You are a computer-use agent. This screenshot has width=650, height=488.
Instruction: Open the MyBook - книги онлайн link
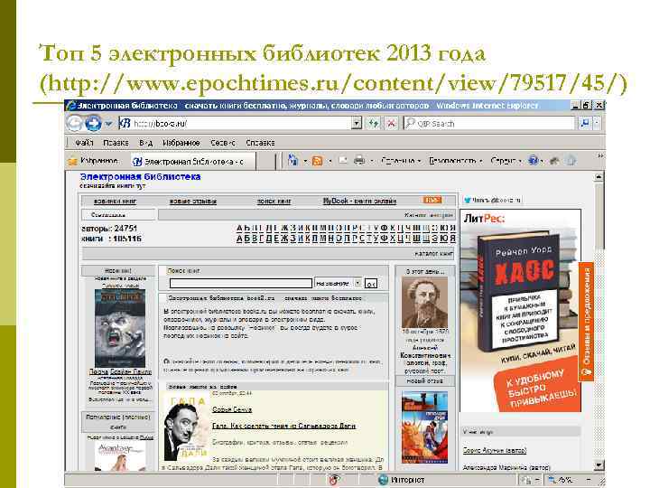[359, 201]
